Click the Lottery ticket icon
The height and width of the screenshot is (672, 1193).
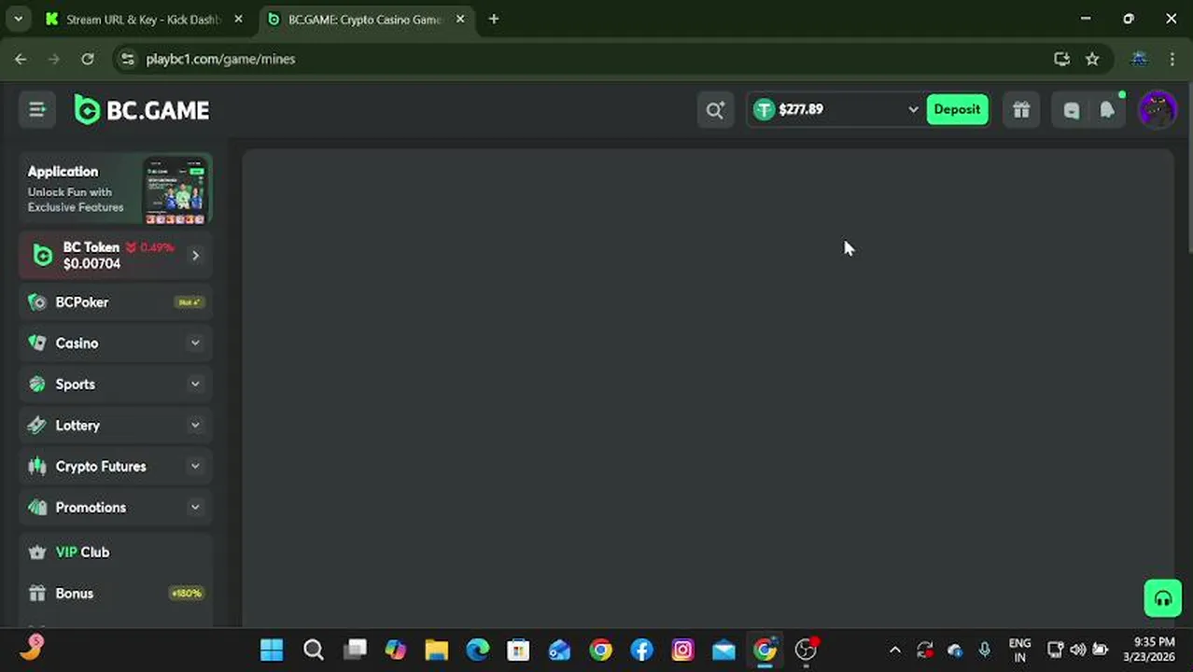click(x=37, y=426)
